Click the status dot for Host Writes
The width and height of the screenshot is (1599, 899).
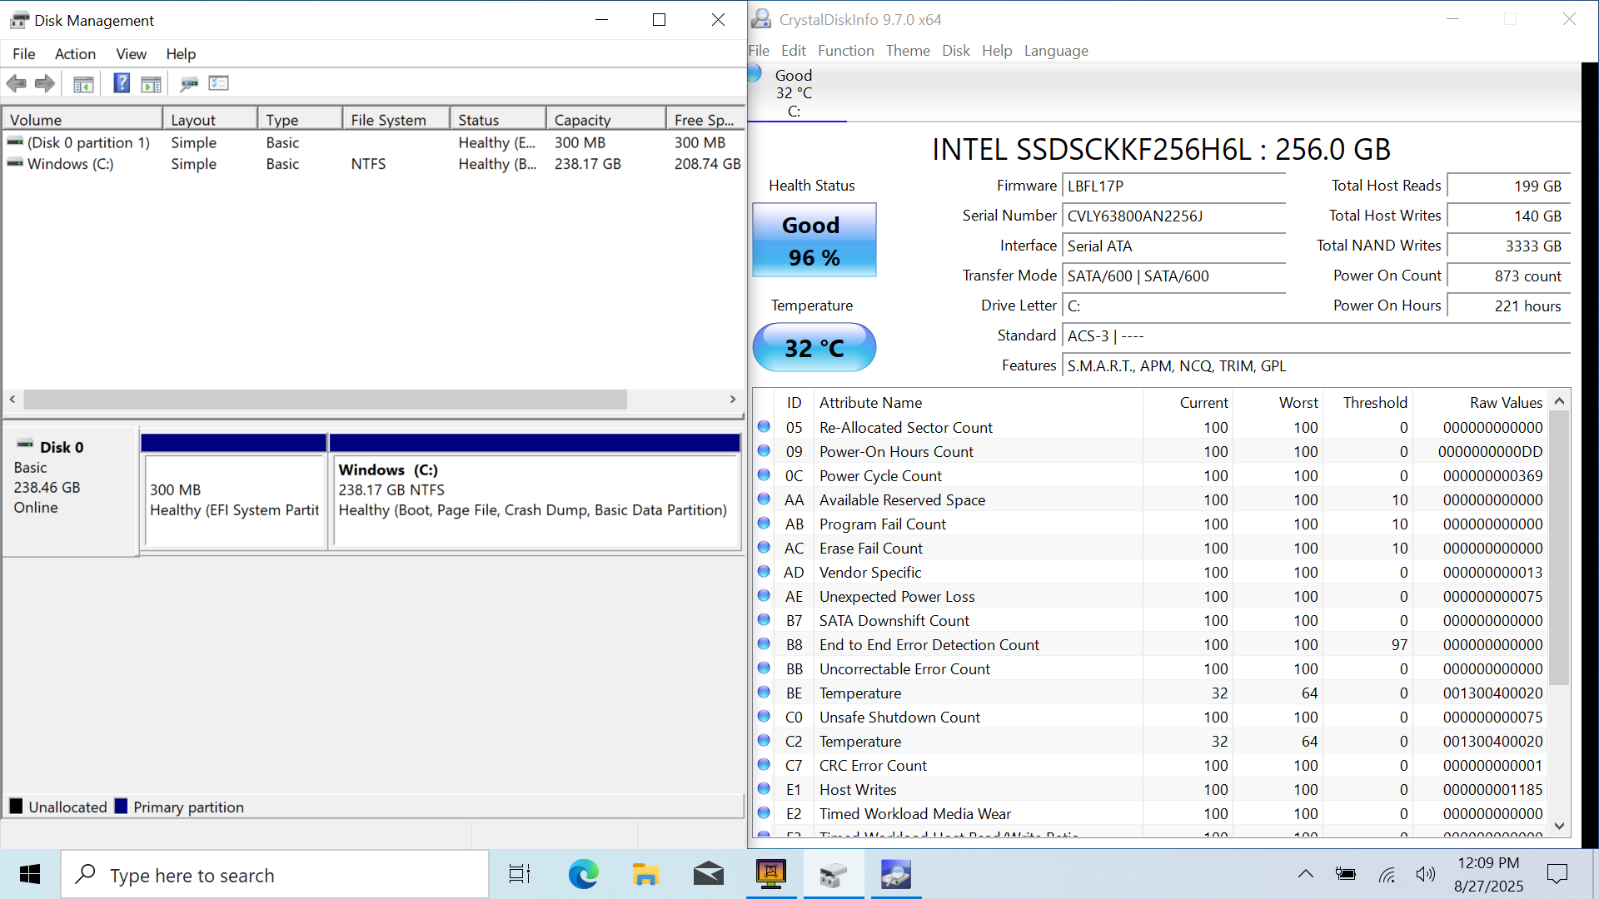coord(764,788)
